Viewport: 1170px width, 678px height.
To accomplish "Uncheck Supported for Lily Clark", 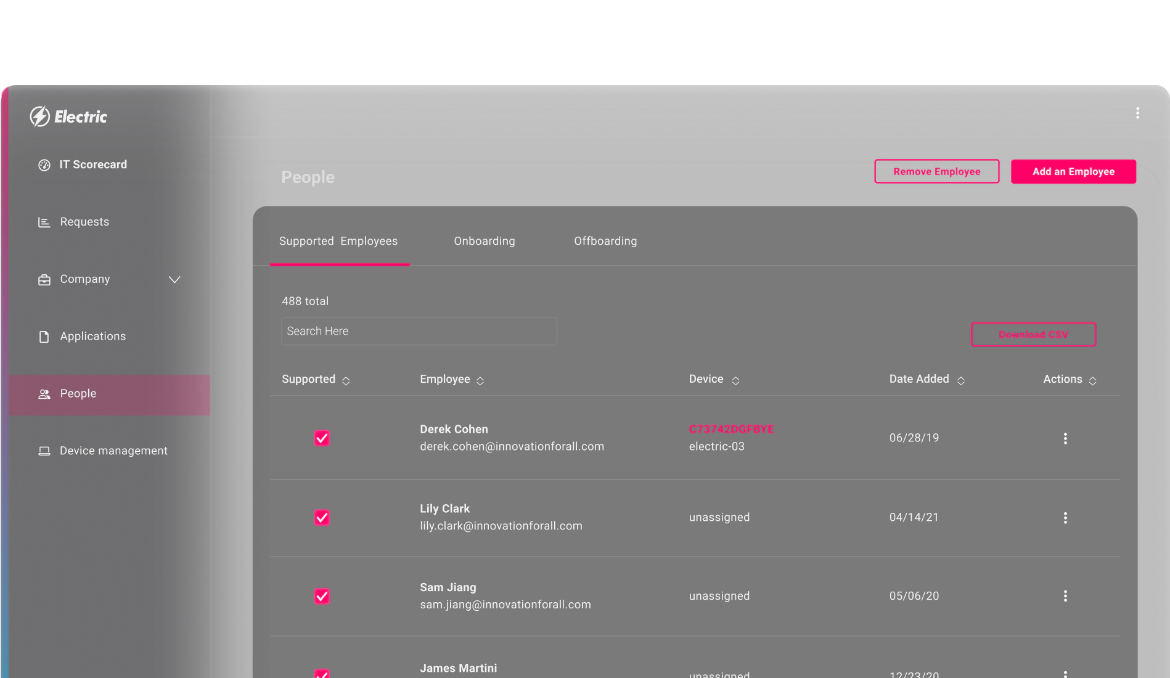I will click(x=322, y=518).
